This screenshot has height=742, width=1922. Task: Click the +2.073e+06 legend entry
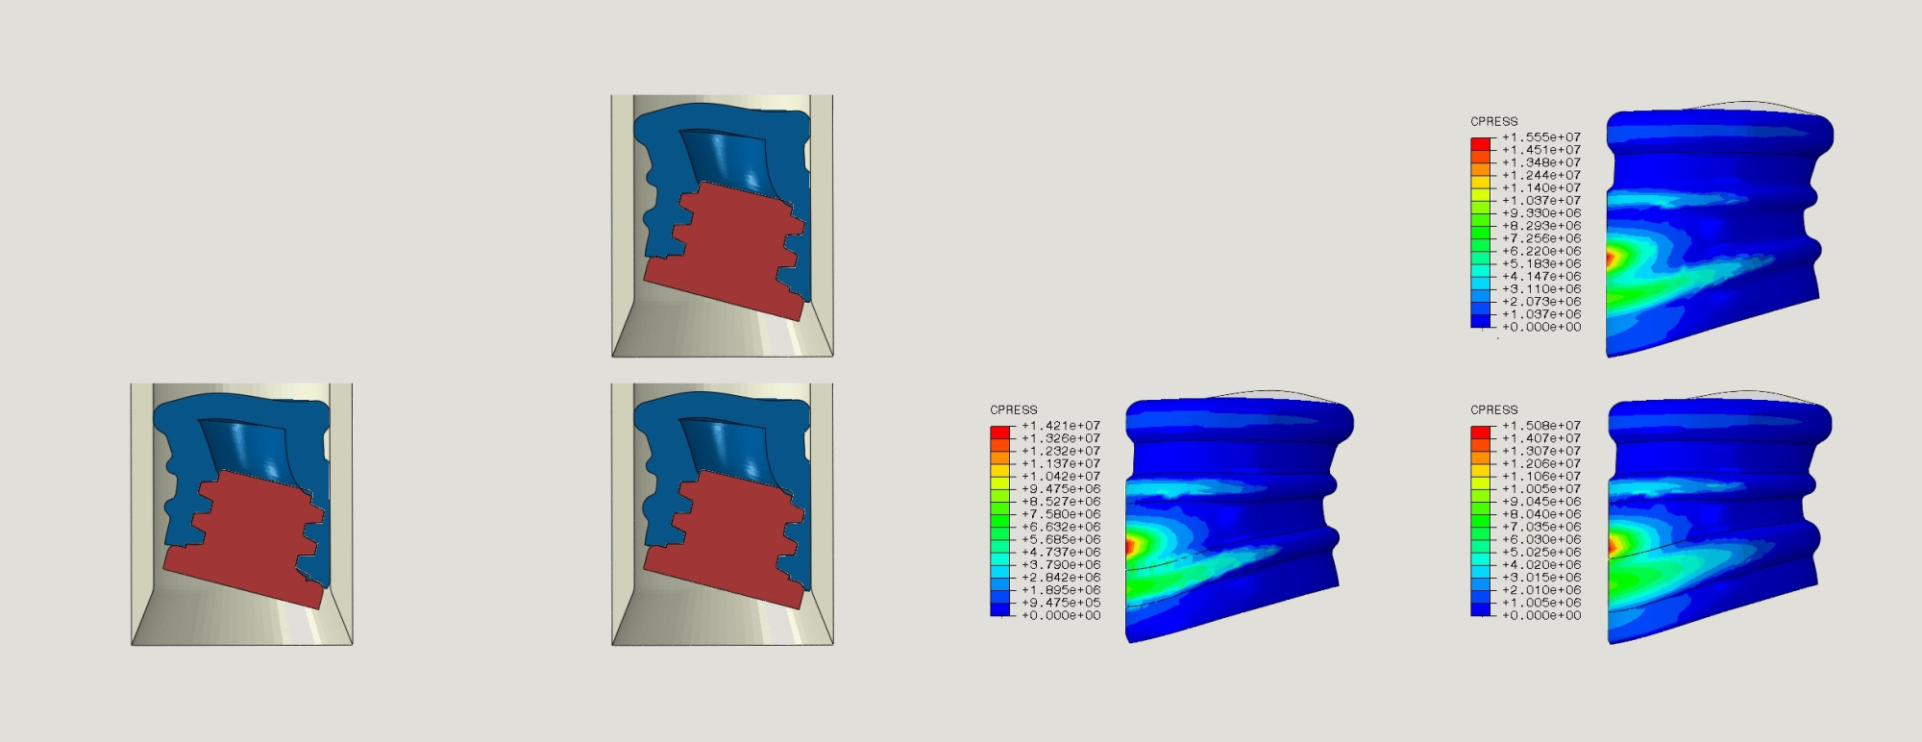1541,302
